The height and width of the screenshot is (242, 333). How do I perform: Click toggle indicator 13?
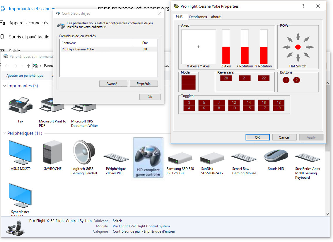234,108
